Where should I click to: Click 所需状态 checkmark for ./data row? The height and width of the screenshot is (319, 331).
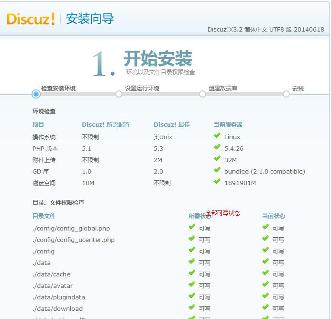click(x=192, y=261)
